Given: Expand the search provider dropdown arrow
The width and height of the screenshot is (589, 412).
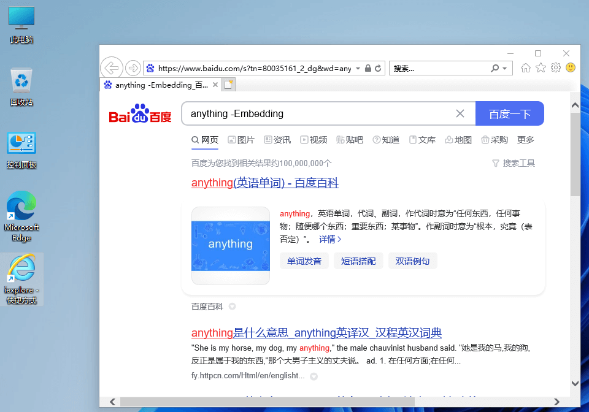Looking at the screenshot, I should pyautogui.click(x=505, y=68).
